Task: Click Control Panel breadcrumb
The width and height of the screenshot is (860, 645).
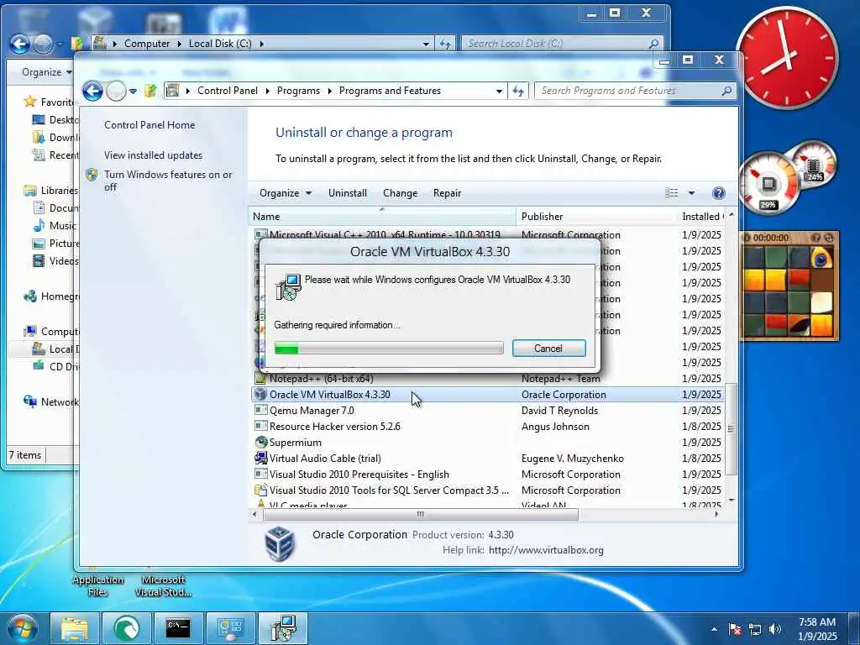Action: [x=227, y=91]
